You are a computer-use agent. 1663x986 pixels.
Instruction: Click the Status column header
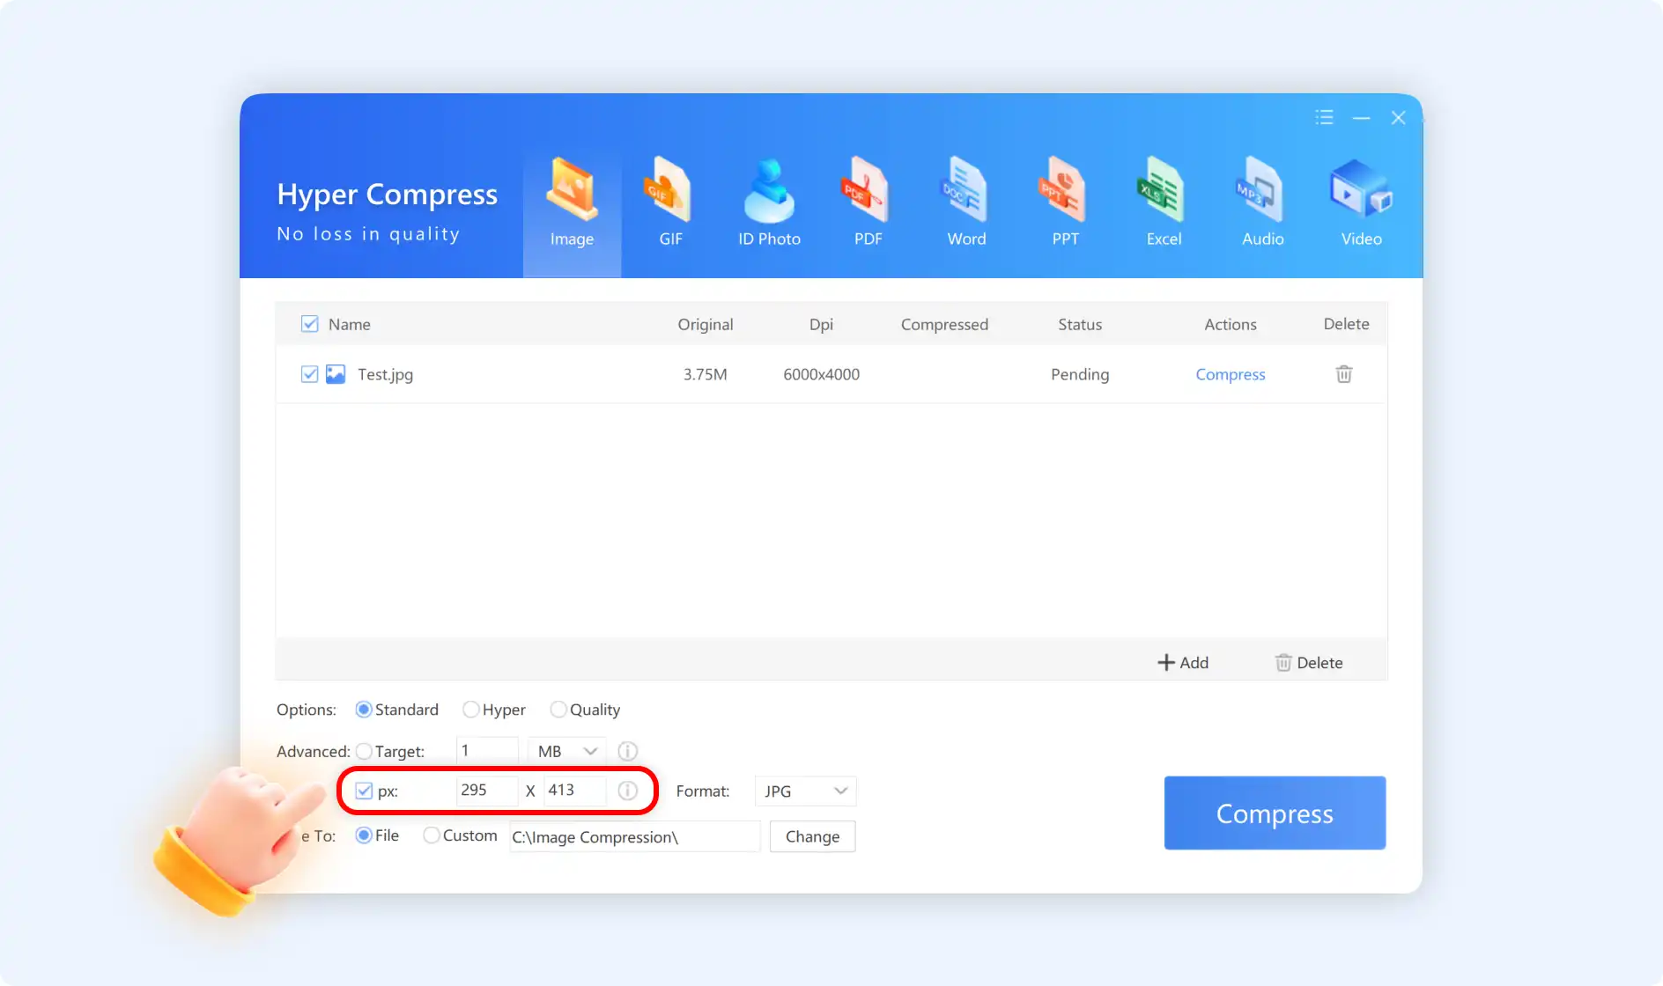[1080, 324]
